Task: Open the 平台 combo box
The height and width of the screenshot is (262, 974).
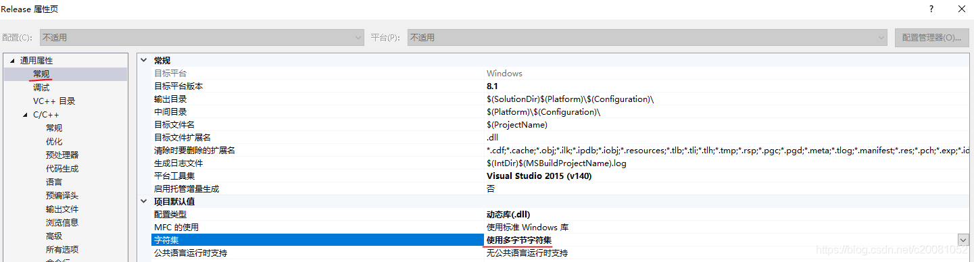Action: (x=648, y=38)
